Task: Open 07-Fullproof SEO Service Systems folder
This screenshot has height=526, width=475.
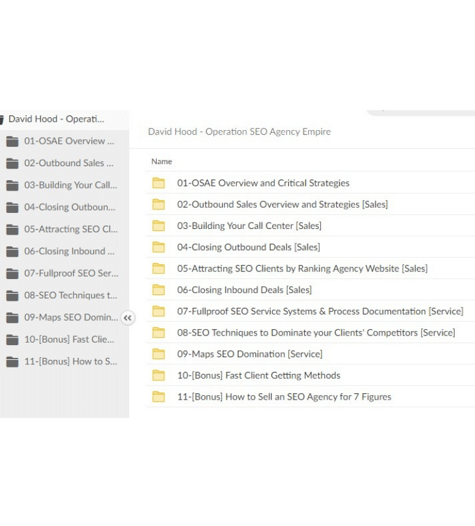Action: coord(320,311)
